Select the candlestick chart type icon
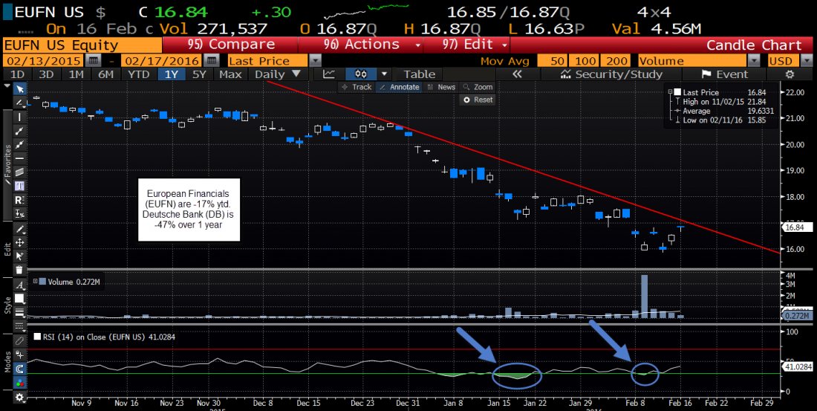Image resolution: width=817 pixels, height=411 pixels. coord(362,74)
